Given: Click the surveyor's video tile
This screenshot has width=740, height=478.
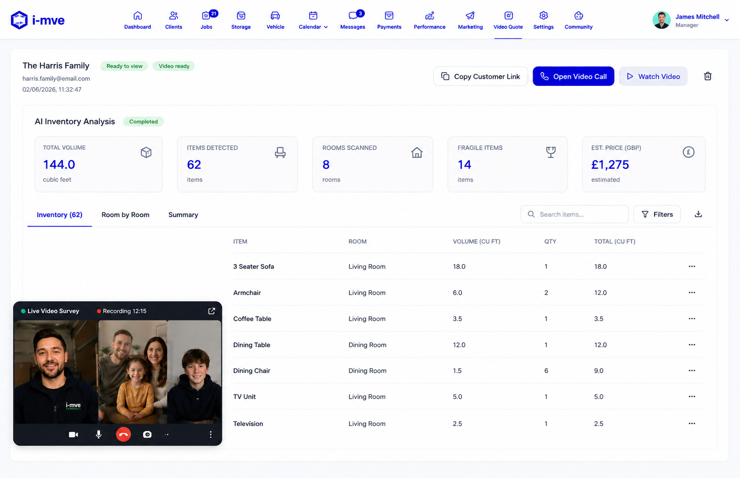Looking at the screenshot, I should click(56, 372).
